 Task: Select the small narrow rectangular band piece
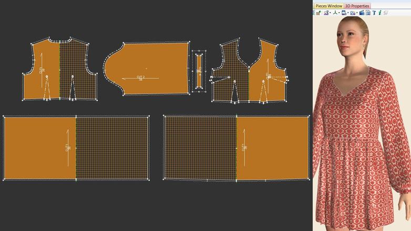click(198, 71)
